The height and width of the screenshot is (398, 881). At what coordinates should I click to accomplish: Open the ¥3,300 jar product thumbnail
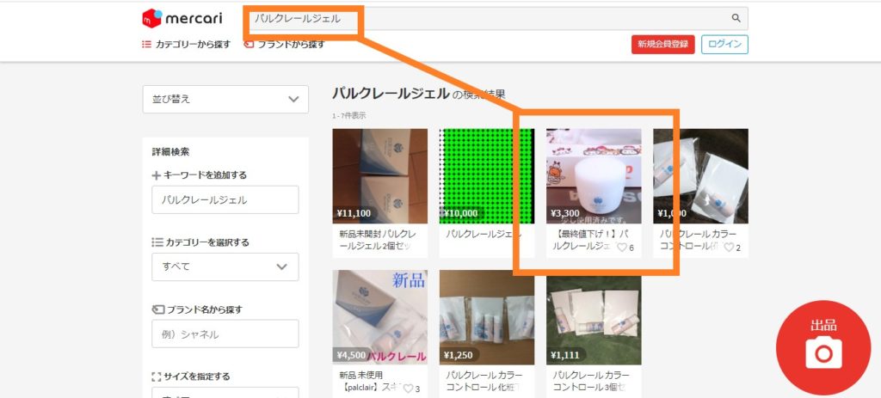[594, 176]
